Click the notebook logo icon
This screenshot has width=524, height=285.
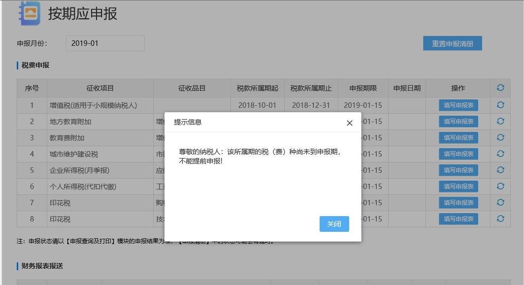(29, 13)
